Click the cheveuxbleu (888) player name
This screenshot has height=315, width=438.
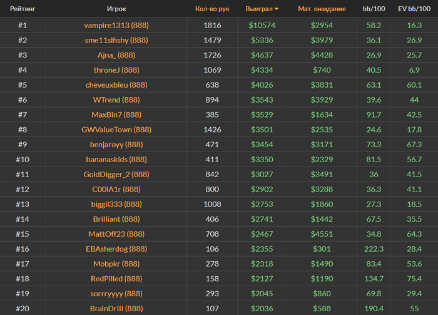116,85
